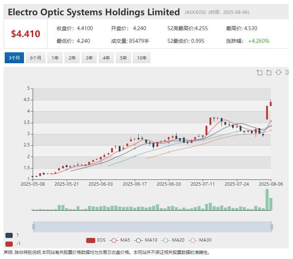The image size is (293, 259).
Task: Toggle MA10 line visibility in legend
Action: click(x=146, y=240)
